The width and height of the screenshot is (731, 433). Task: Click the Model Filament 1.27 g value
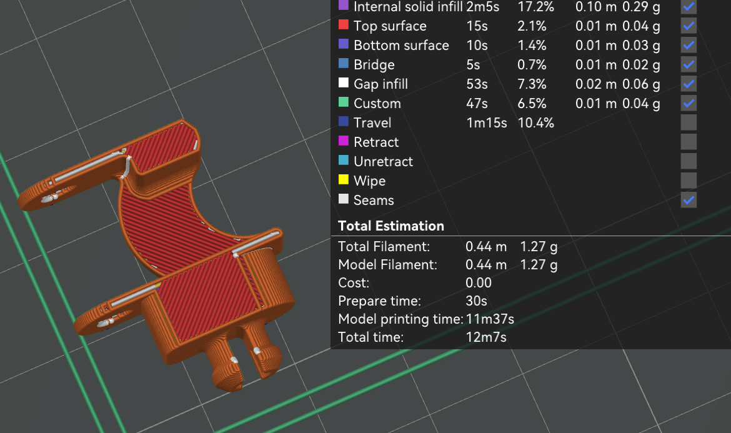(539, 265)
